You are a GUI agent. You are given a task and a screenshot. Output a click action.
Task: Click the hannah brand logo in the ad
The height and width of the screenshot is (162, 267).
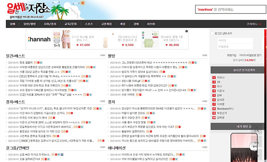(39, 39)
